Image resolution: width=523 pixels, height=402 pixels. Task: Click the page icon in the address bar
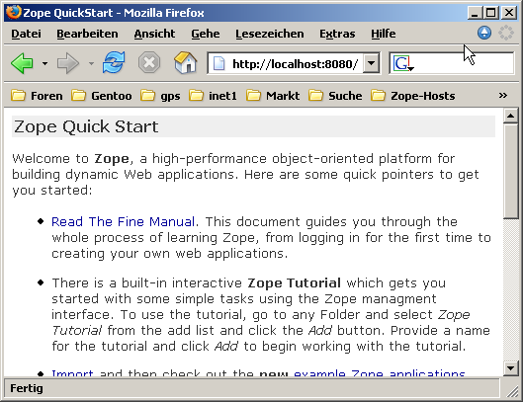click(x=218, y=63)
